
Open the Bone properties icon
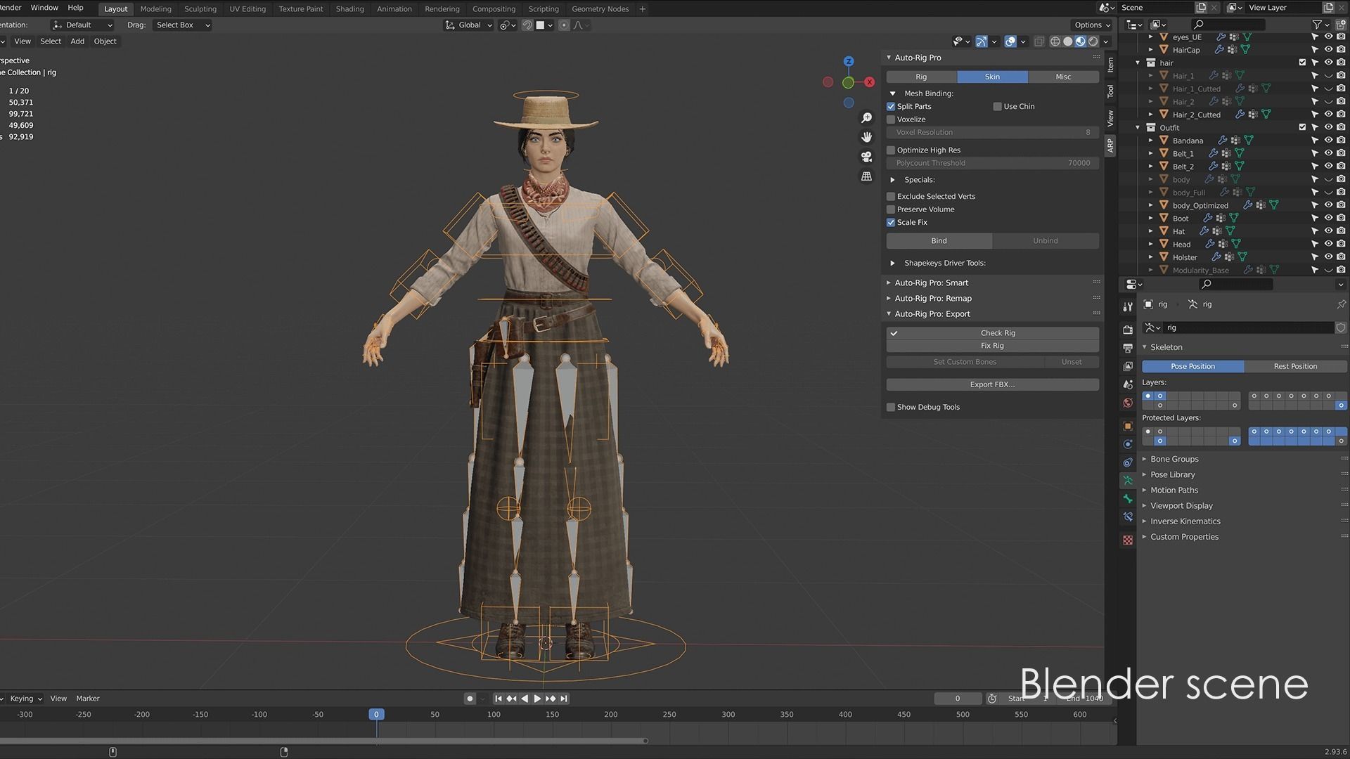click(1128, 499)
